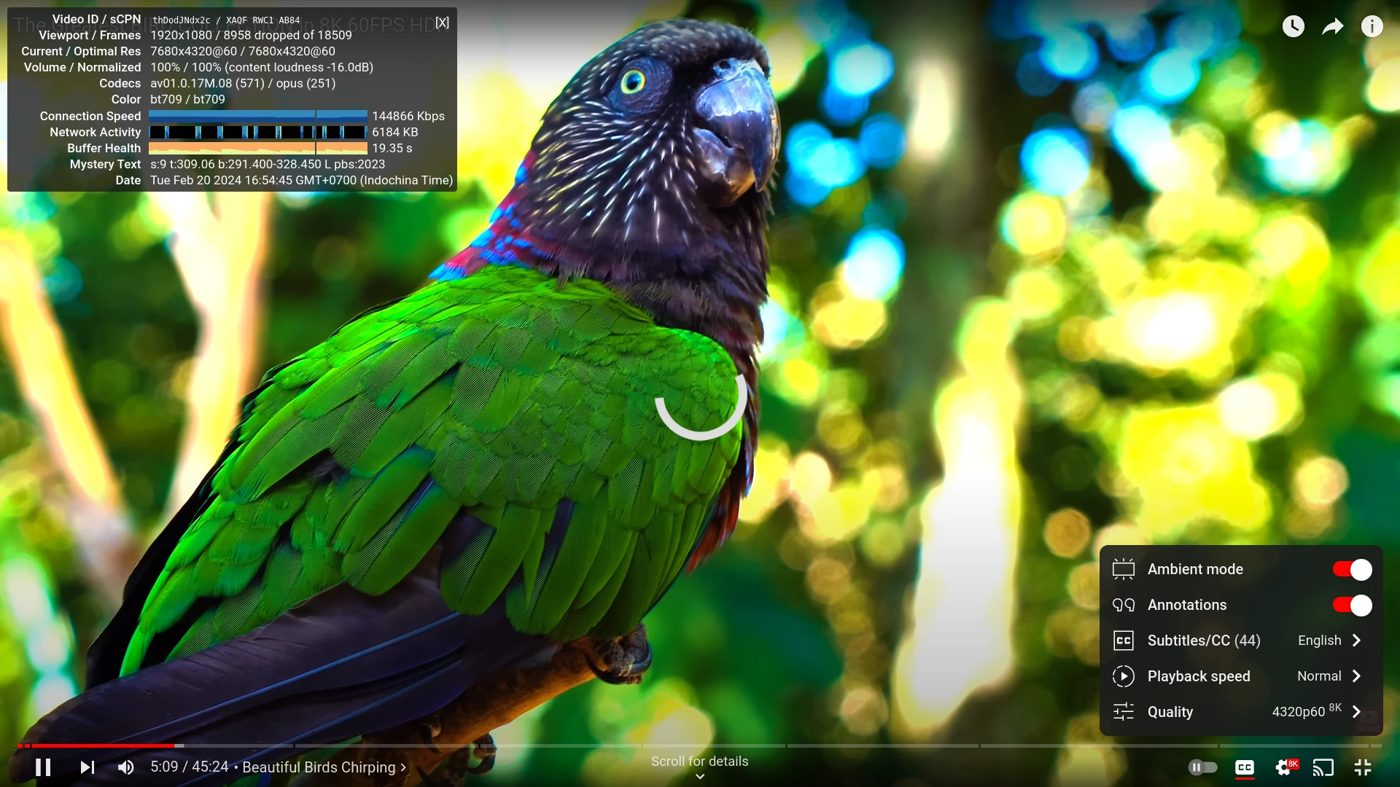Toggle the autoplay switch
Image resolution: width=1400 pixels, height=787 pixels.
[x=1202, y=767]
